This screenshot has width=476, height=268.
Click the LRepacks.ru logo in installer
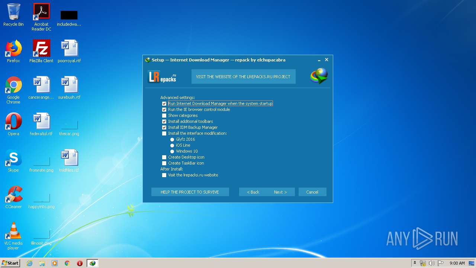[x=162, y=76]
